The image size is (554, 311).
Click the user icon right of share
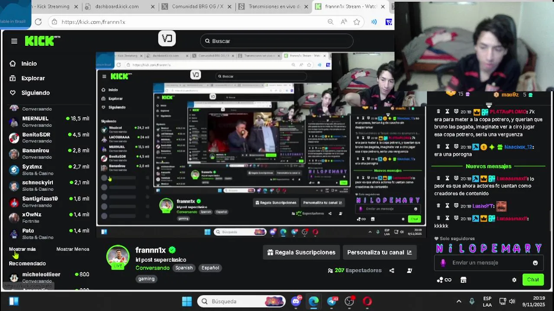click(409, 270)
